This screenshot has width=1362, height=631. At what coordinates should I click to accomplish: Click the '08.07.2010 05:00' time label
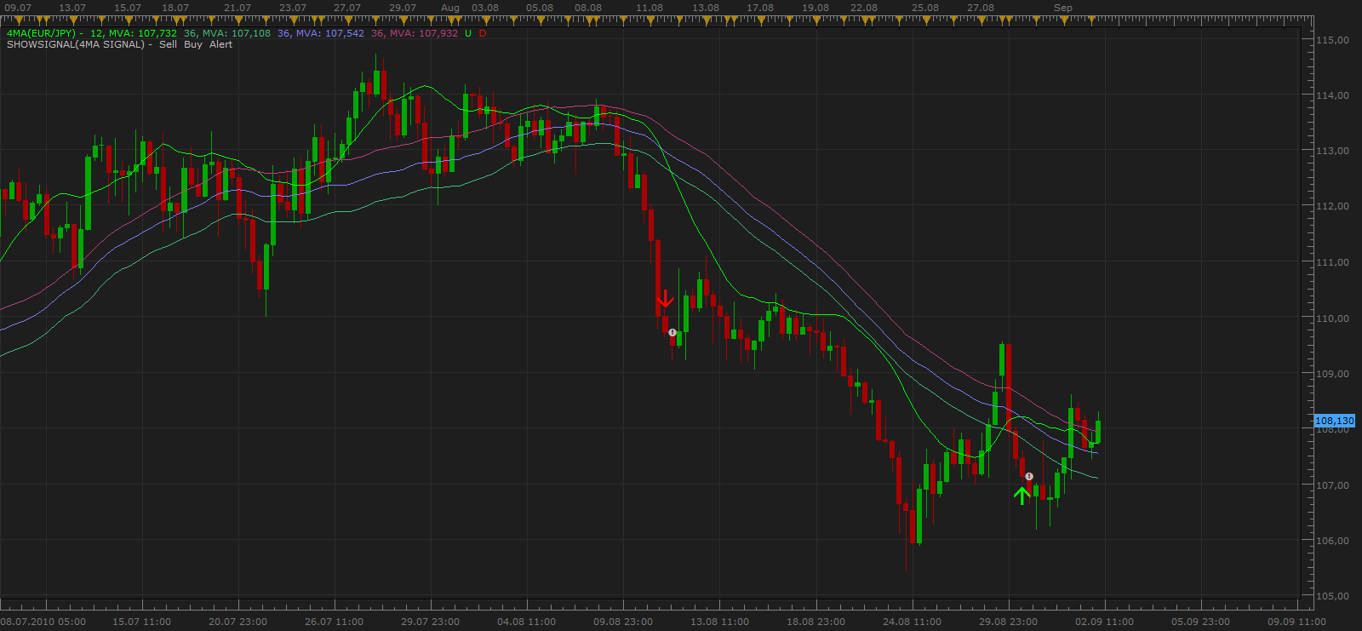(43, 622)
